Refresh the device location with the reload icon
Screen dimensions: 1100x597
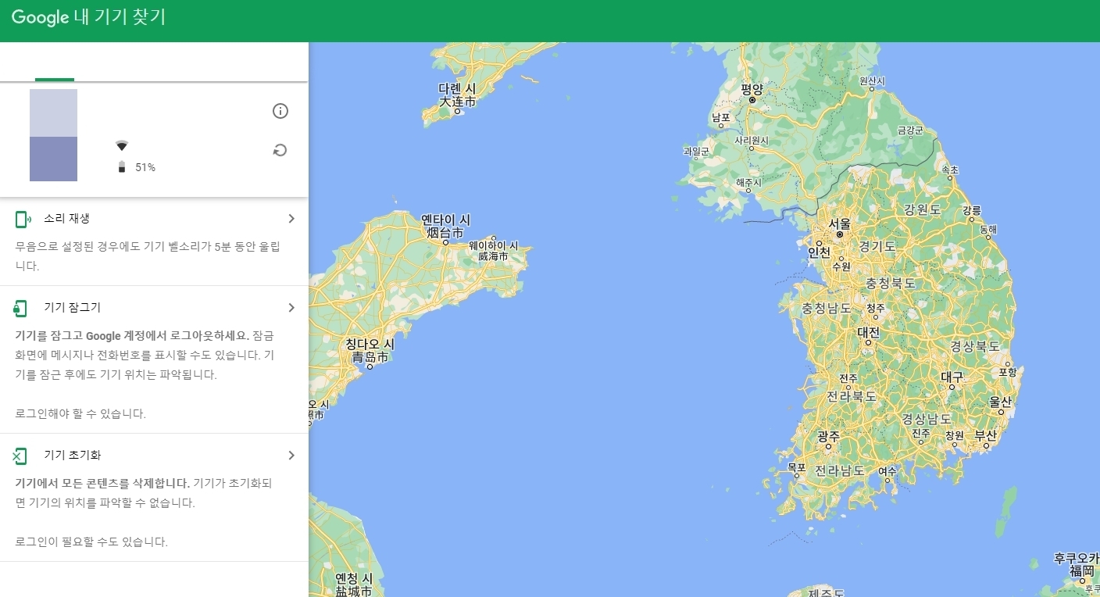pyautogui.click(x=280, y=149)
